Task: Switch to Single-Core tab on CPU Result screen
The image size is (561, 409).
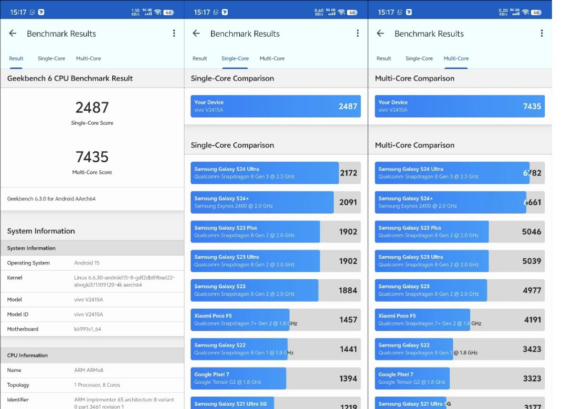Action: click(x=52, y=59)
